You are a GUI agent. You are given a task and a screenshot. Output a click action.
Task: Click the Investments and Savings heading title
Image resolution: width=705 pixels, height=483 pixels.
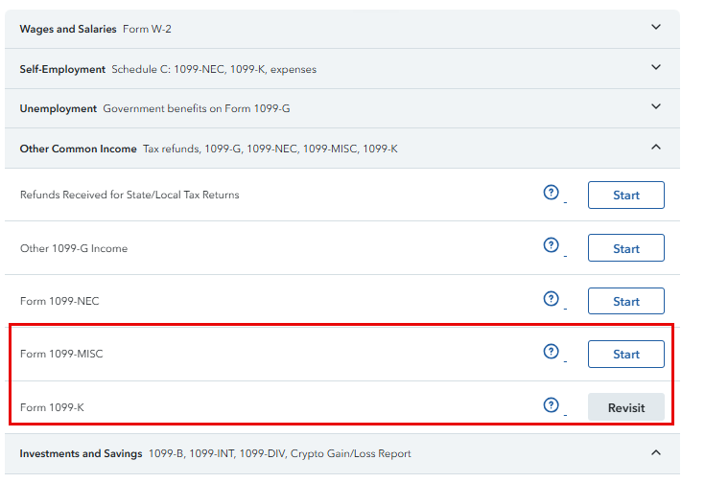point(81,453)
